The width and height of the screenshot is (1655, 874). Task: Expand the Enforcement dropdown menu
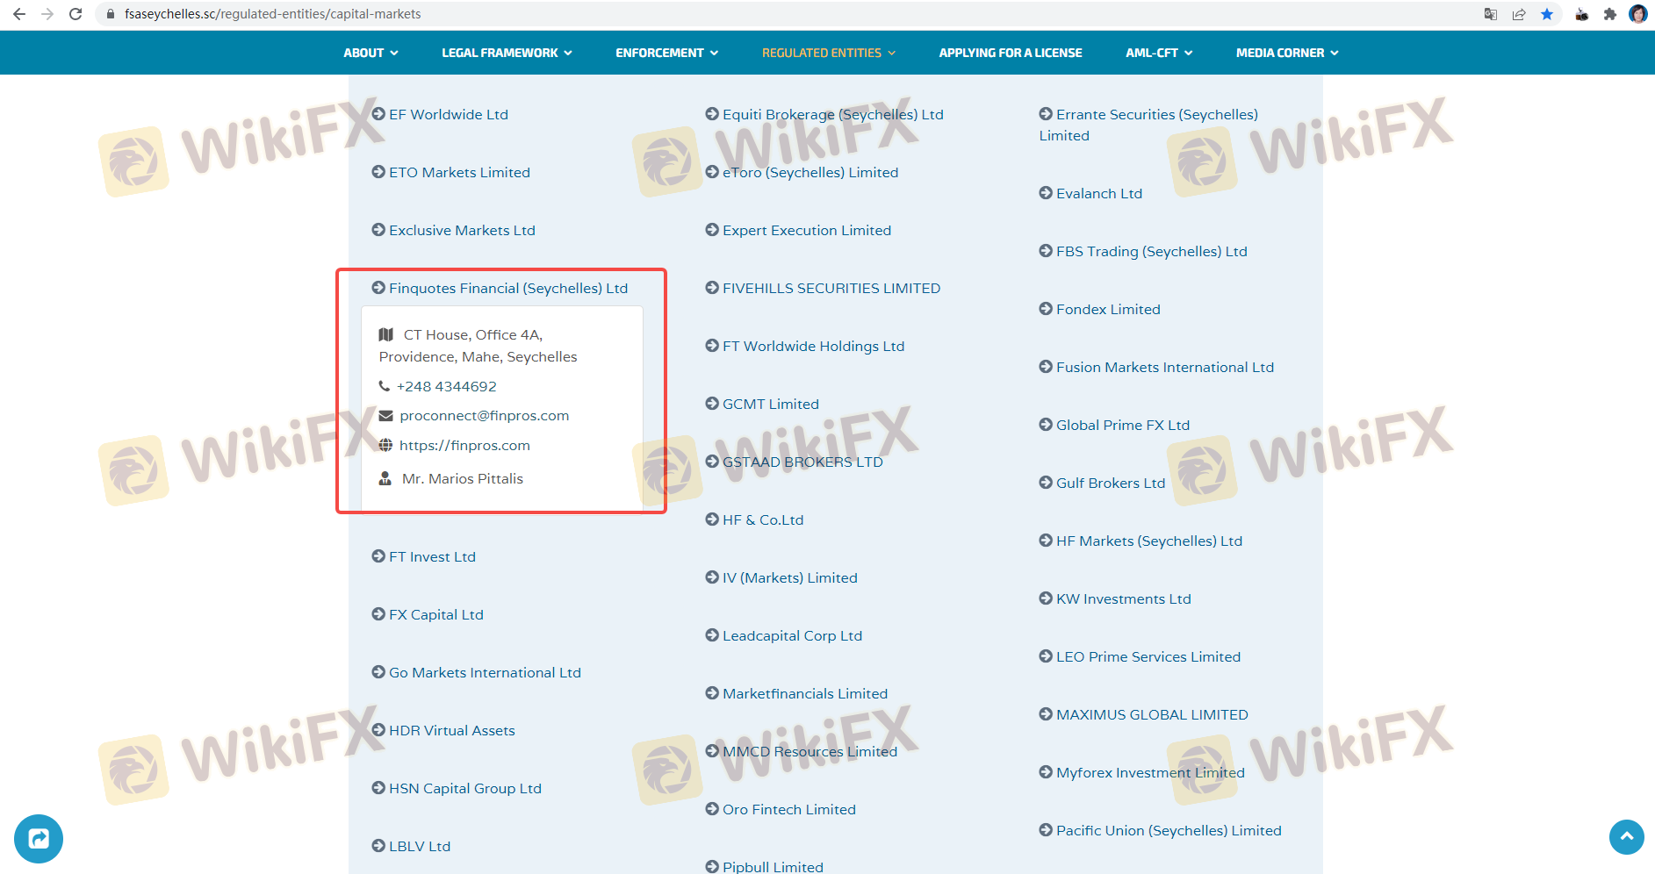click(x=666, y=53)
